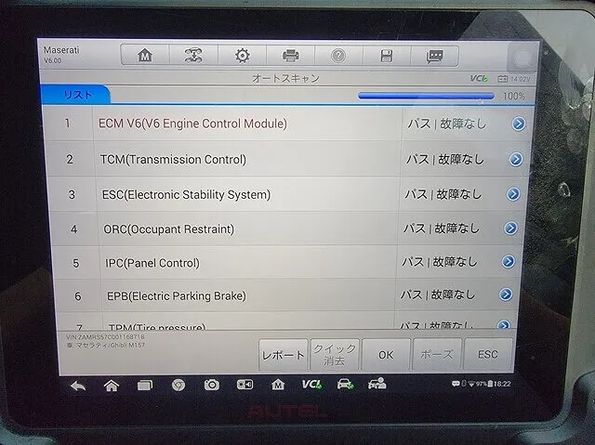The image size is (595, 445).
Task: Exit with the ESC button
Action: click(487, 354)
